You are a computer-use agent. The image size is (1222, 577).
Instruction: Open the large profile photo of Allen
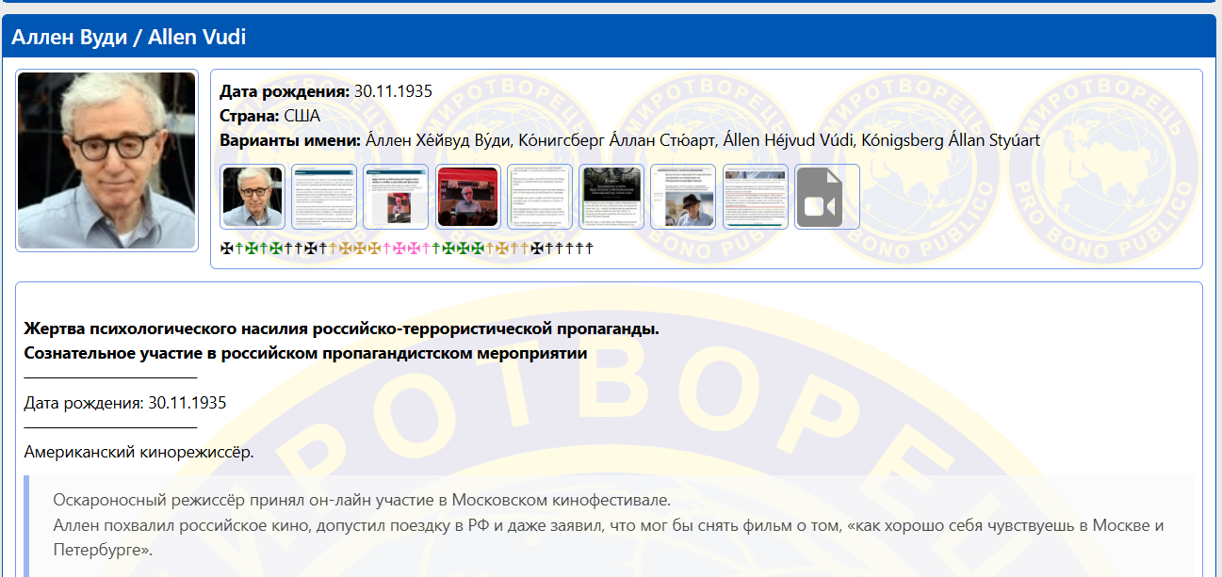point(106,160)
